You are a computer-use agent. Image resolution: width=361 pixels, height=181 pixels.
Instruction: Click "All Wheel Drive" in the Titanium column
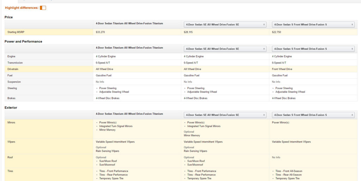point(104,69)
